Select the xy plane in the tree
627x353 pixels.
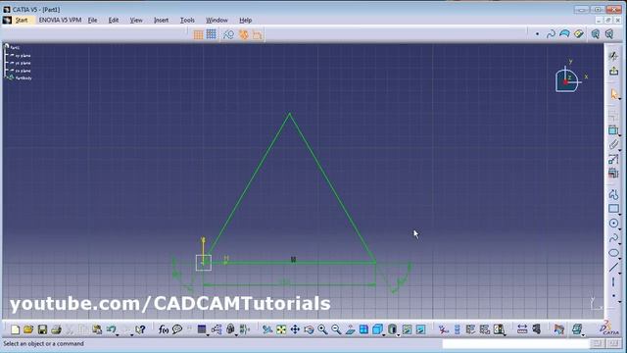23,56
